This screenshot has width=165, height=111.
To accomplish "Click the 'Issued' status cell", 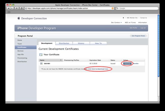I will pyautogui.click(x=113, y=63).
